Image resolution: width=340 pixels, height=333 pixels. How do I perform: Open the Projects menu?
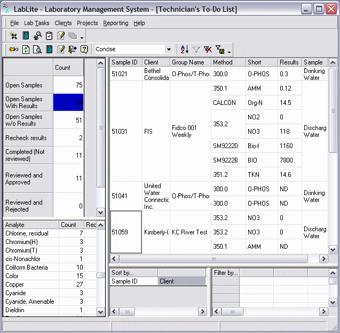click(88, 23)
